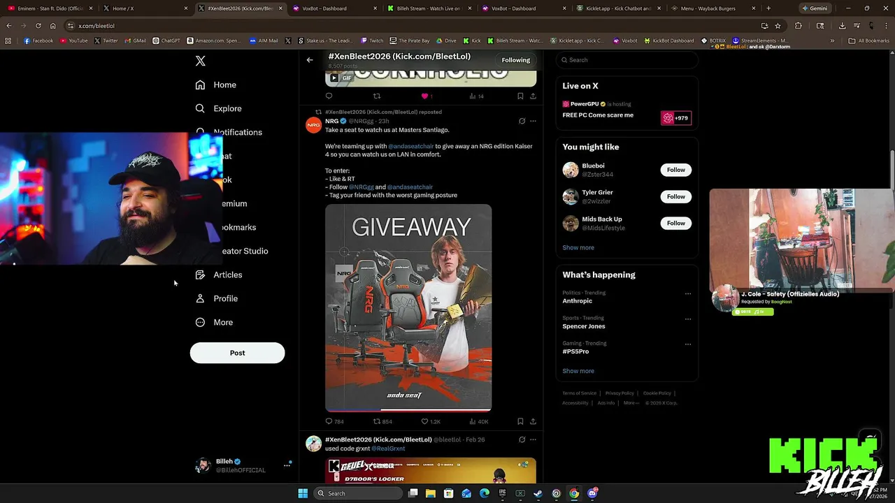Share the NRG giveaway post
895x503 pixels.
click(x=533, y=422)
